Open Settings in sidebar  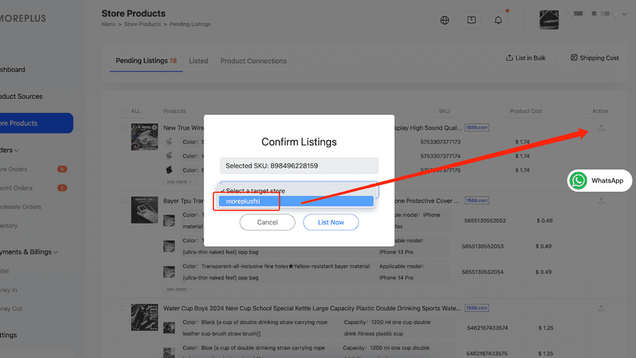point(8,335)
